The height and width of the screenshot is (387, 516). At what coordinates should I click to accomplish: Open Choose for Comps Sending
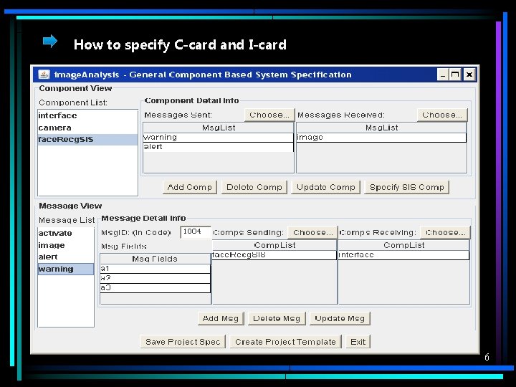pyautogui.click(x=312, y=233)
